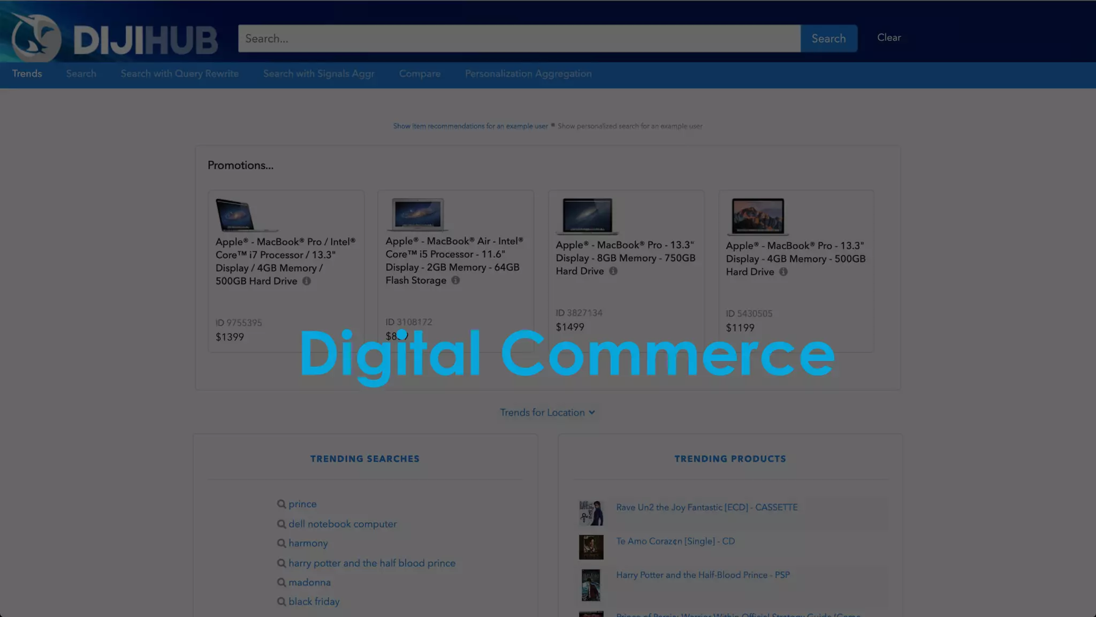Image resolution: width=1096 pixels, height=617 pixels.
Task: Click info icon on MacBook Pro 8GB card
Action: (x=613, y=271)
